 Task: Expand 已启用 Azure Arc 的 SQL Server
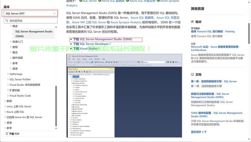(x=5, y=117)
